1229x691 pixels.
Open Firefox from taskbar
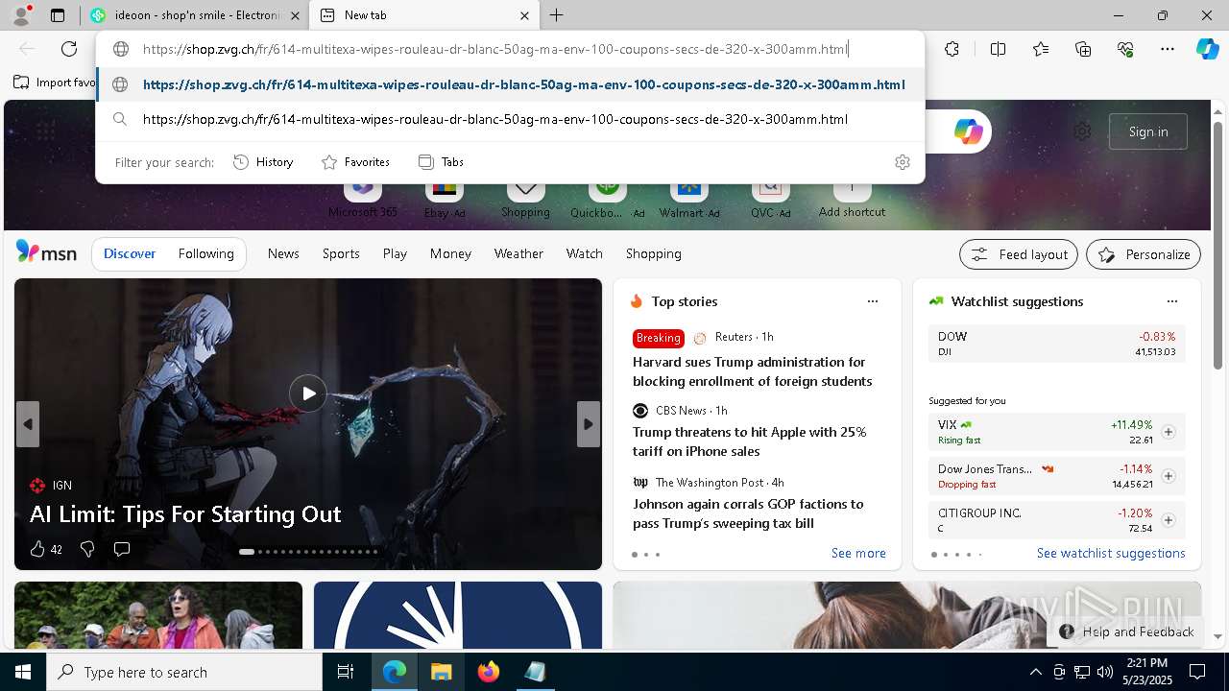[x=488, y=672]
